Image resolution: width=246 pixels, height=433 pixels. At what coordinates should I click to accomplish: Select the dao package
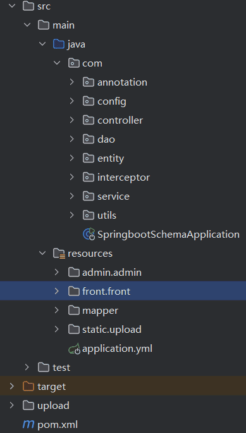(106, 139)
